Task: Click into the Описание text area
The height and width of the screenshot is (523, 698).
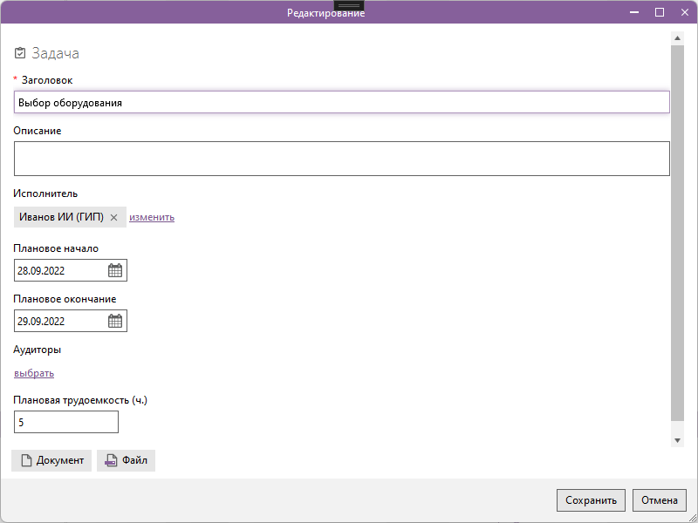Action: 341,159
